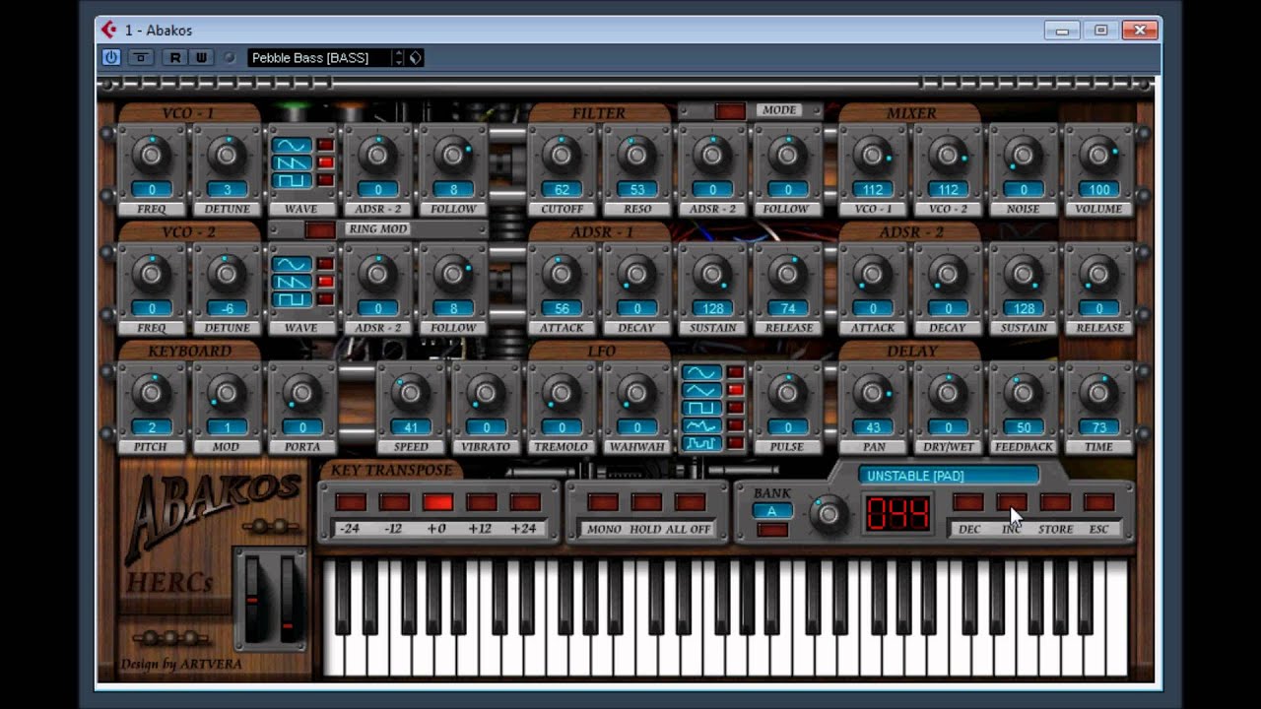Click the ADSR-1 Attack value field showing 56

point(562,308)
